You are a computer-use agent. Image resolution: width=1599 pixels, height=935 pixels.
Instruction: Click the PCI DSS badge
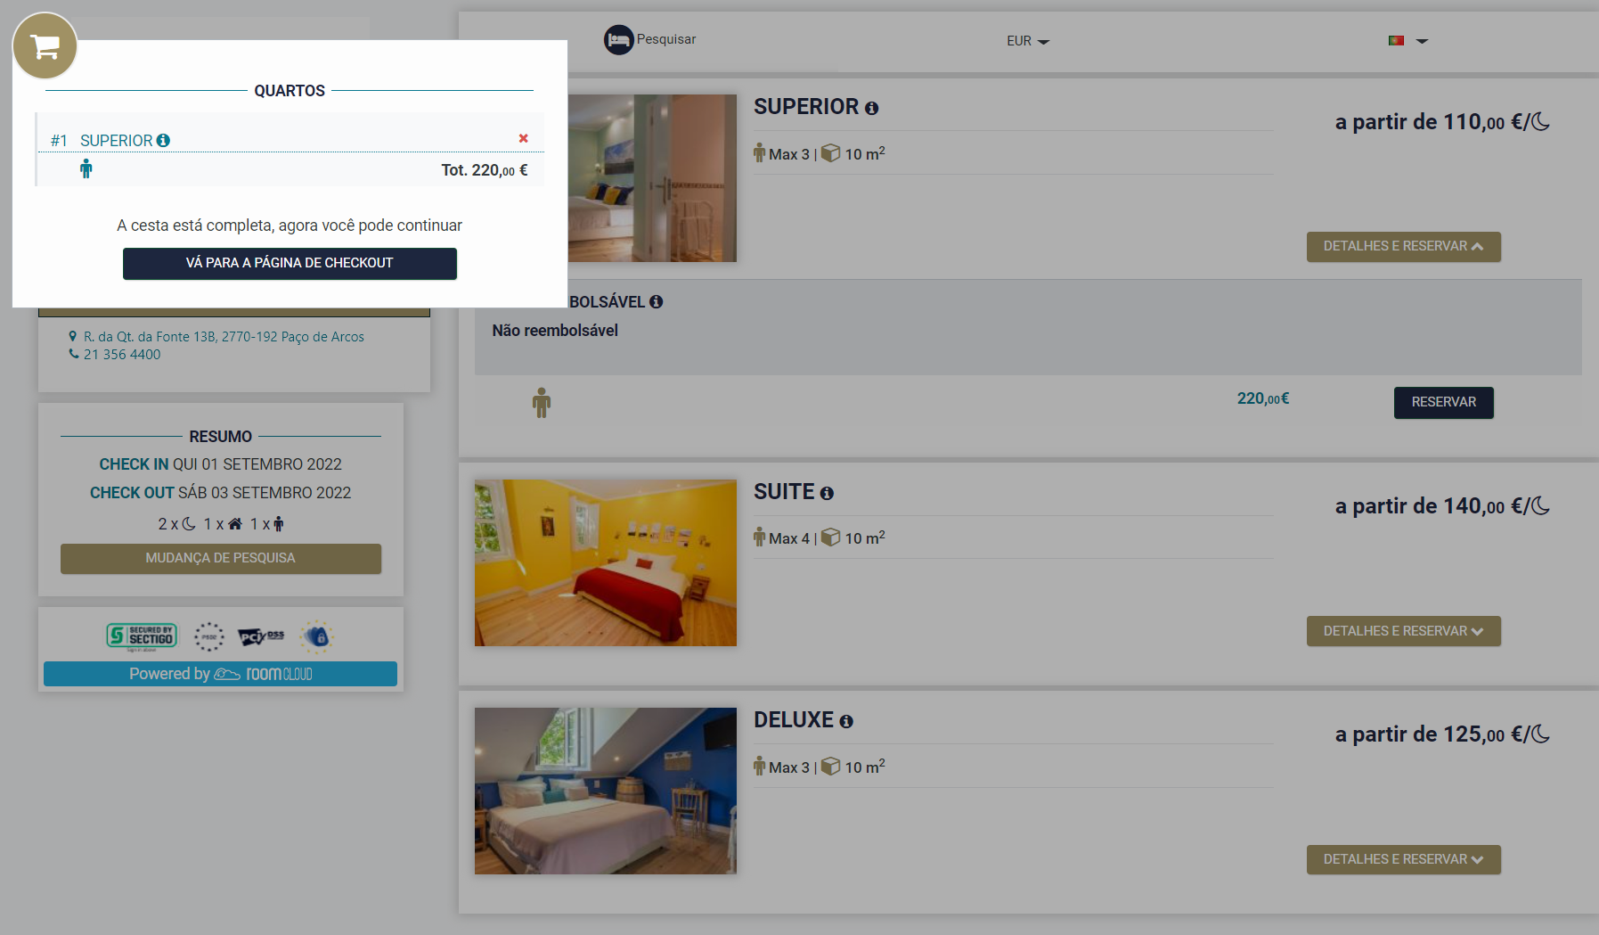(x=261, y=636)
